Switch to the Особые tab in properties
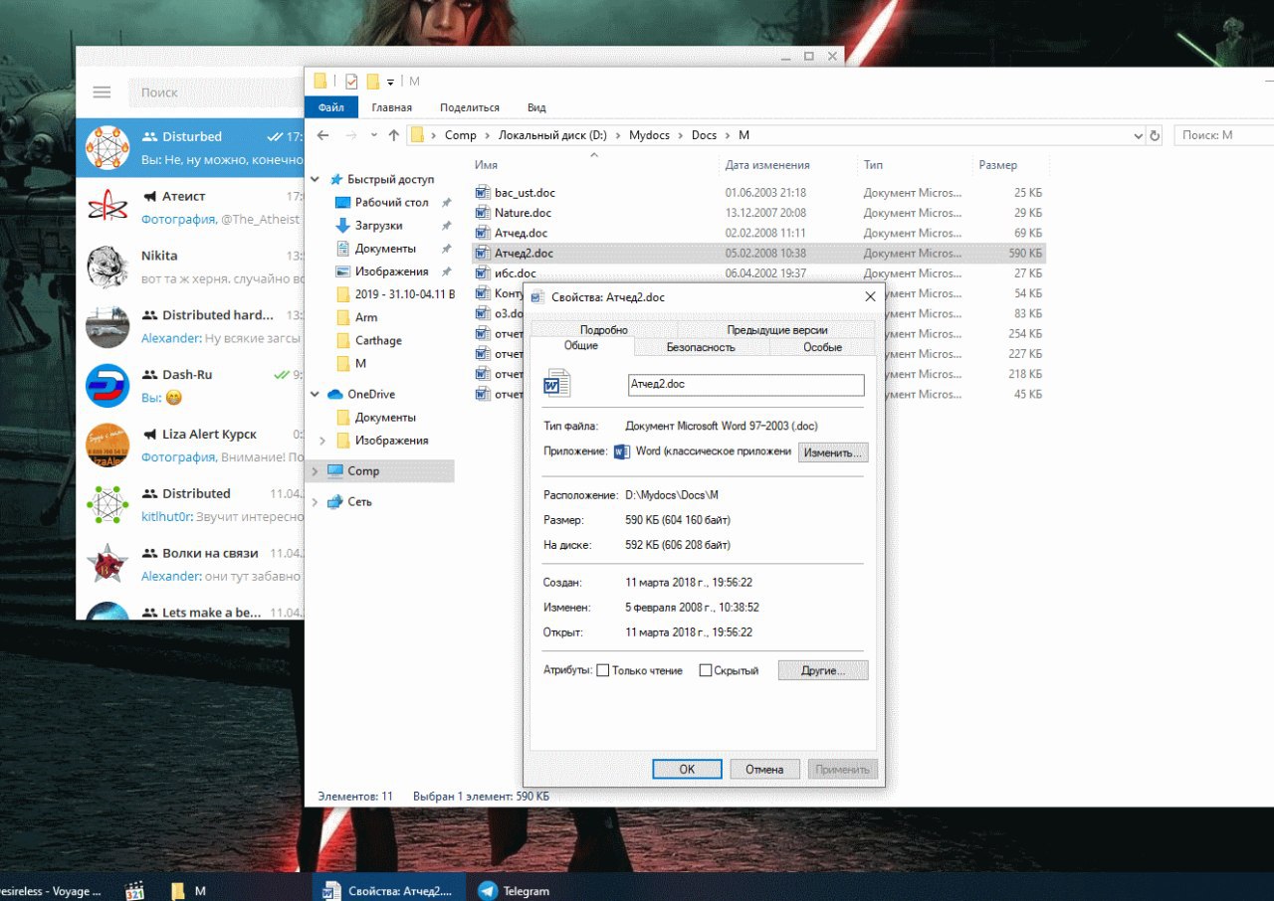This screenshot has height=901, width=1274. tap(823, 347)
